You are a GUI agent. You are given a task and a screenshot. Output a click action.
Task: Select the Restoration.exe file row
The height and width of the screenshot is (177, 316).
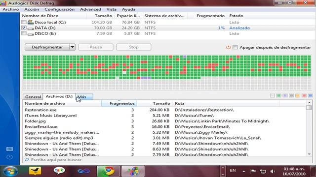164,110
